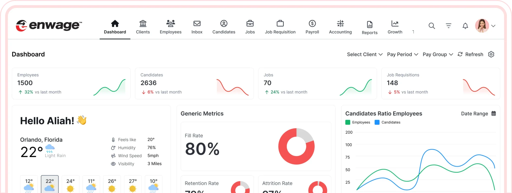Select the 24° sunny forecast day
Image resolution: width=512 pixels, height=193 pixels.
point(70,185)
